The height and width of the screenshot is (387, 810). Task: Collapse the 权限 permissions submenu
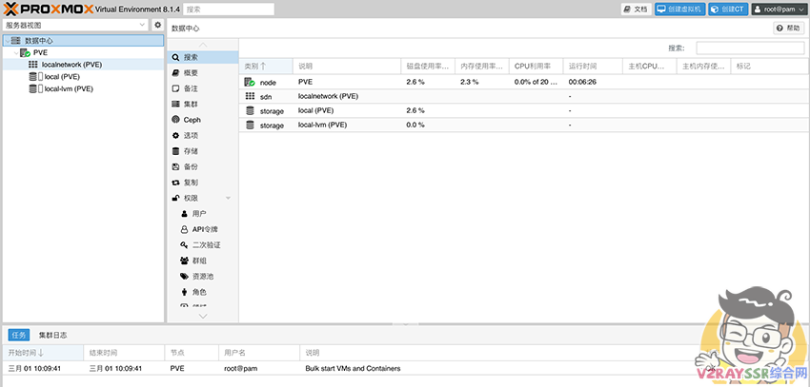pyautogui.click(x=228, y=198)
